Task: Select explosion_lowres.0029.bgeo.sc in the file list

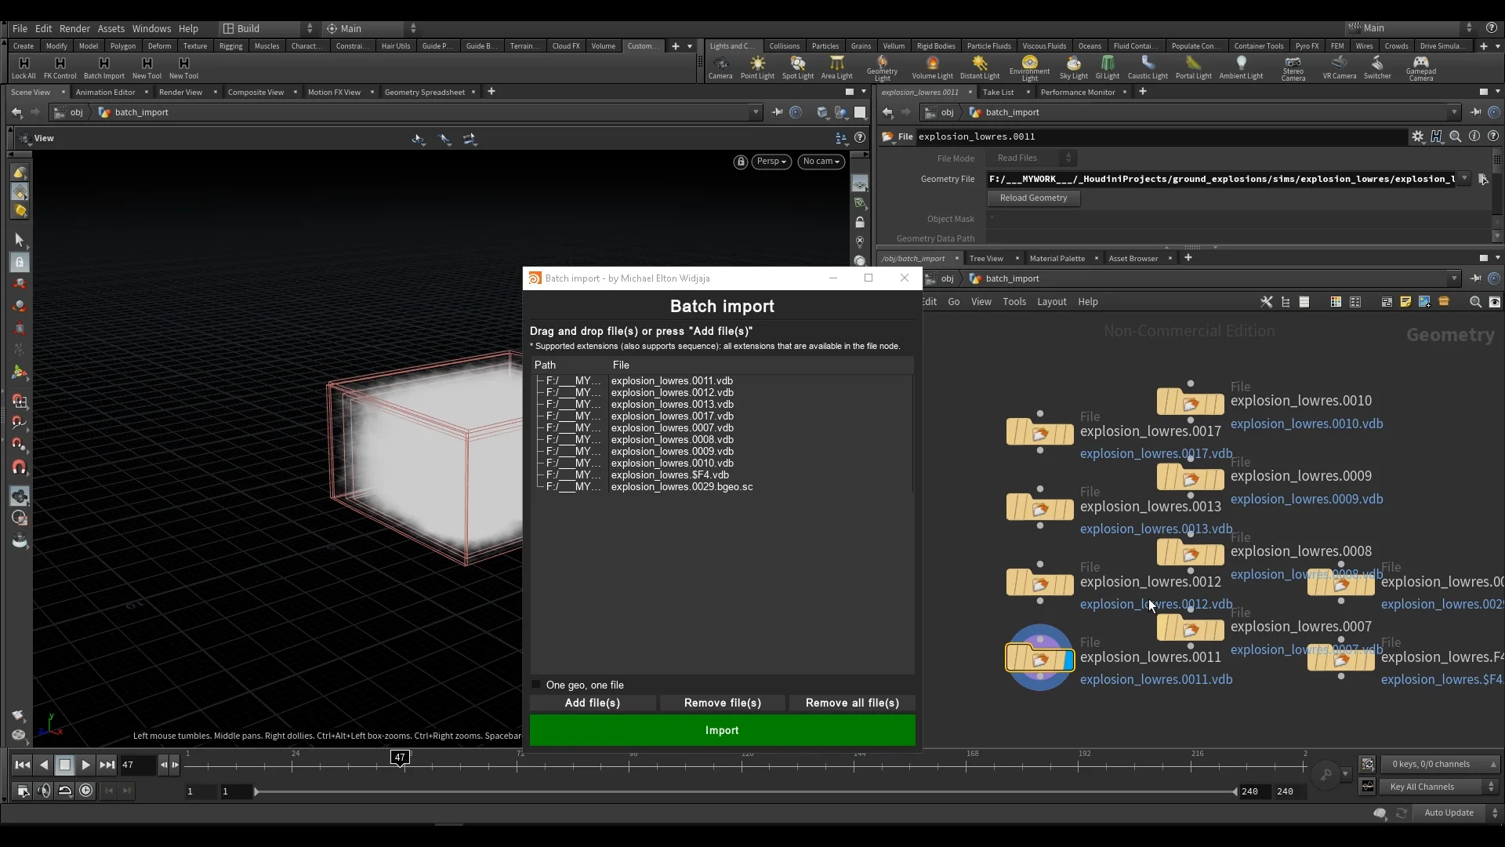Action: [681, 487]
